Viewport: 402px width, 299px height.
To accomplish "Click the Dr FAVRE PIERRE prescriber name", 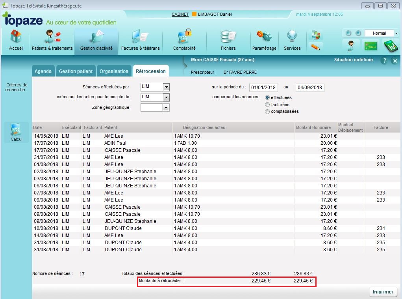I will coord(240,72).
